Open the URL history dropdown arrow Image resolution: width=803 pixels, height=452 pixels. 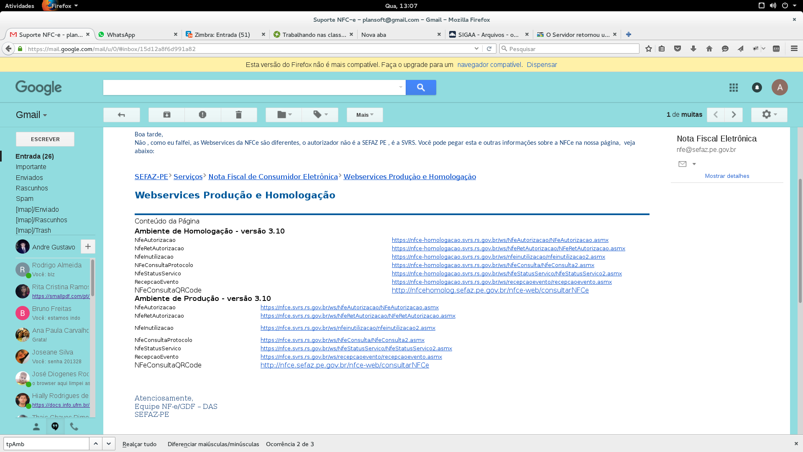click(x=476, y=49)
